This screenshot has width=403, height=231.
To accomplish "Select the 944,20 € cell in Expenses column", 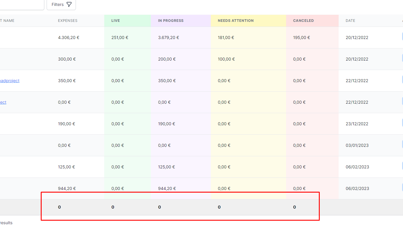I will [x=67, y=188].
